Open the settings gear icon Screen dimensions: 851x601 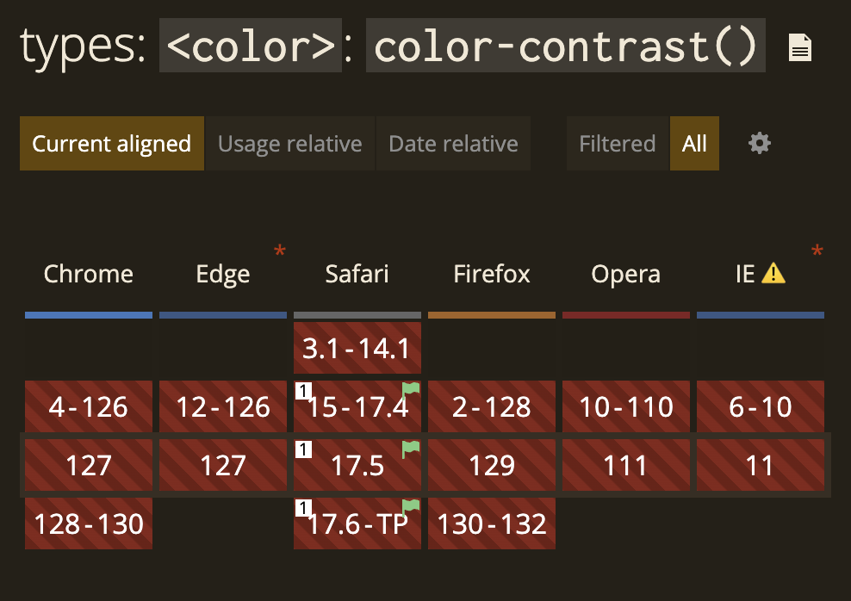tap(760, 143)
